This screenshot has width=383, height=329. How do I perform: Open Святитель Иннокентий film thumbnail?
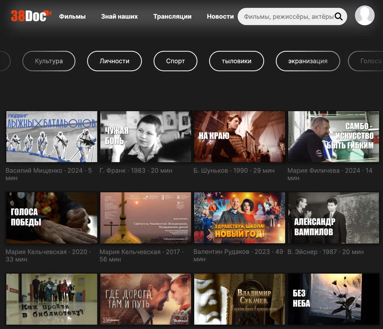pos(146,218)
